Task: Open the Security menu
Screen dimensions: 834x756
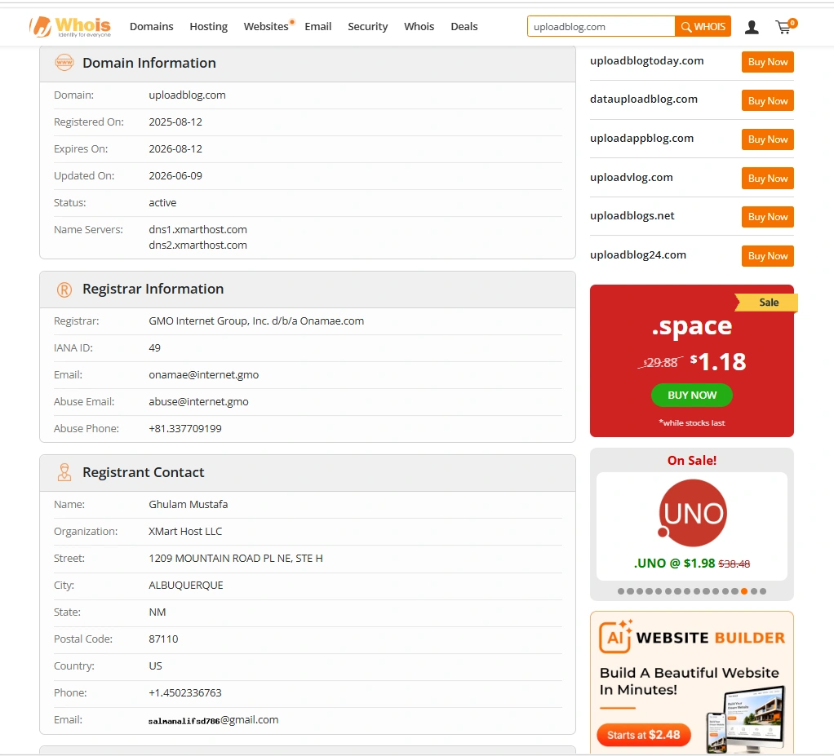Action: coord(367,27)
